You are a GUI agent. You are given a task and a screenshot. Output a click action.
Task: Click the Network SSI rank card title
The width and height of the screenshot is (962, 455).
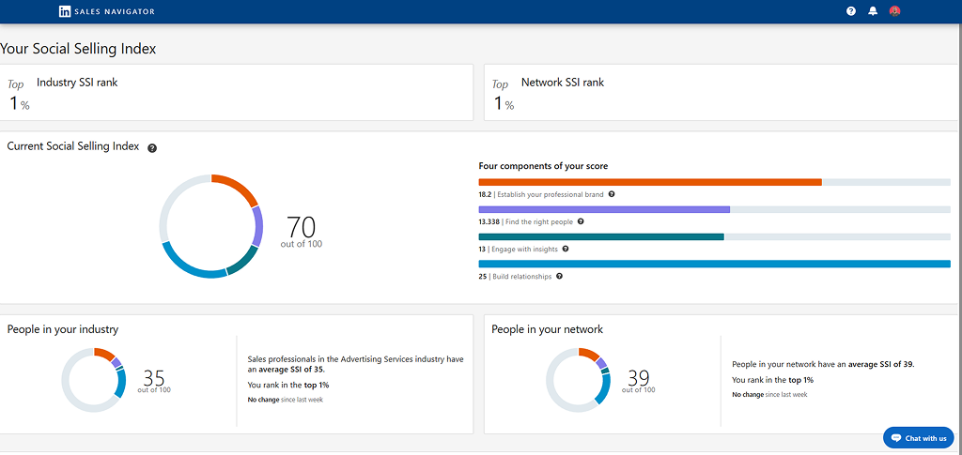click(x=563, y=83)
